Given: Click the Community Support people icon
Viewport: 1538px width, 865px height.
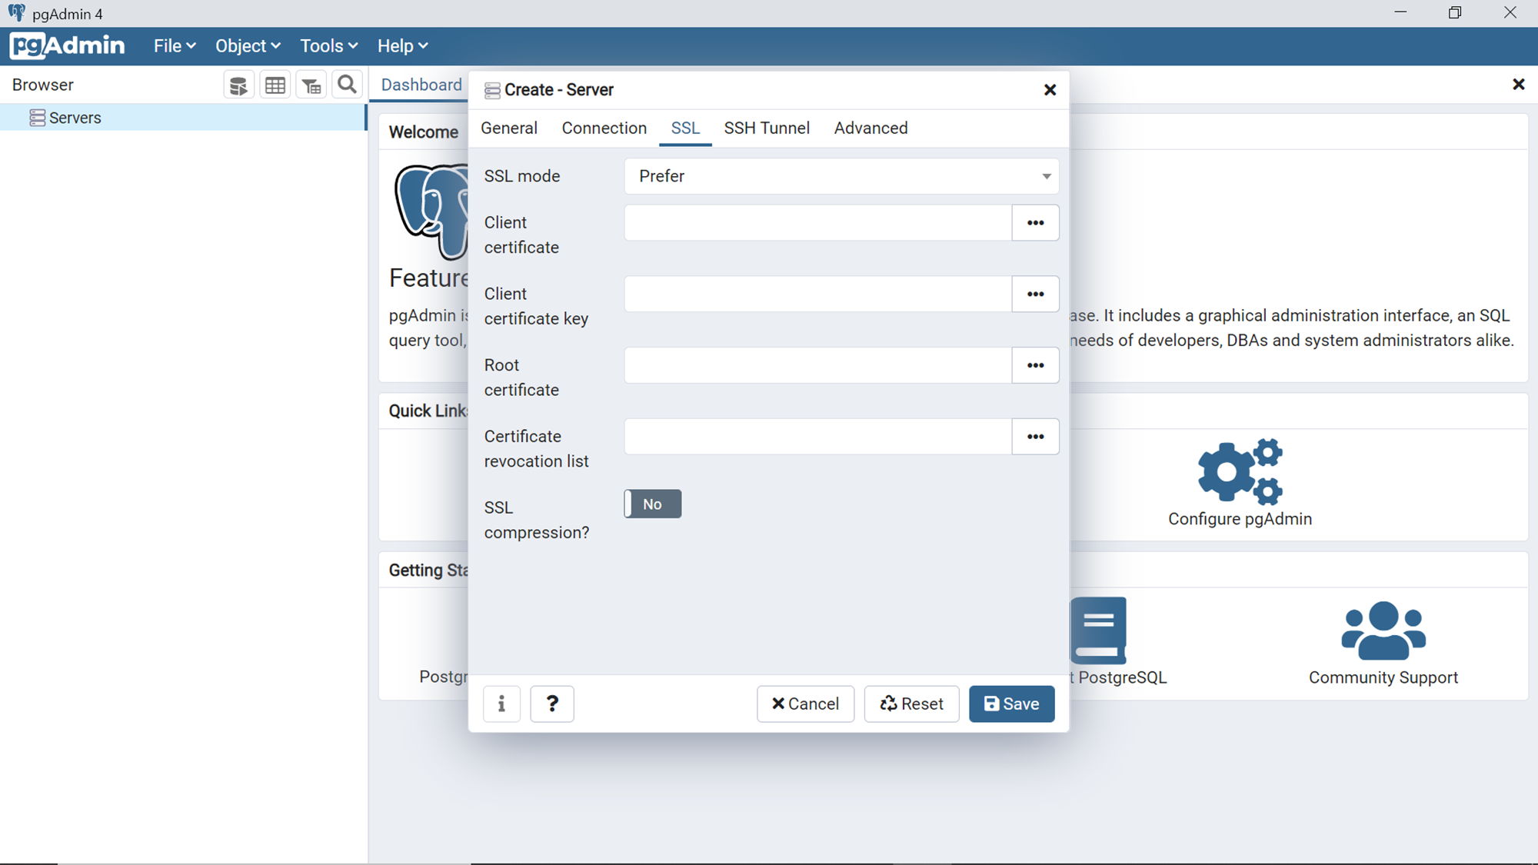Looking at the screenshot, I should 1383,631.
